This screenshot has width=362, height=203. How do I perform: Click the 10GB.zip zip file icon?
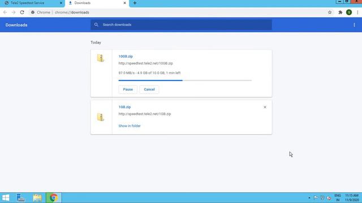(x=101, y=58)
